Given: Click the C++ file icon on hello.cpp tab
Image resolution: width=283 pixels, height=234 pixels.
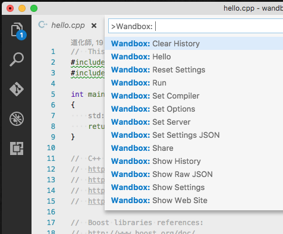Looking at the screenshot, I should pyautogui.click(x=43, y=25).
